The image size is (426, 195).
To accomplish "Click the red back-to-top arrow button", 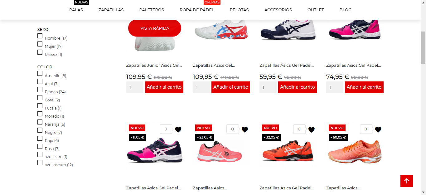I will tap(407, 181).
